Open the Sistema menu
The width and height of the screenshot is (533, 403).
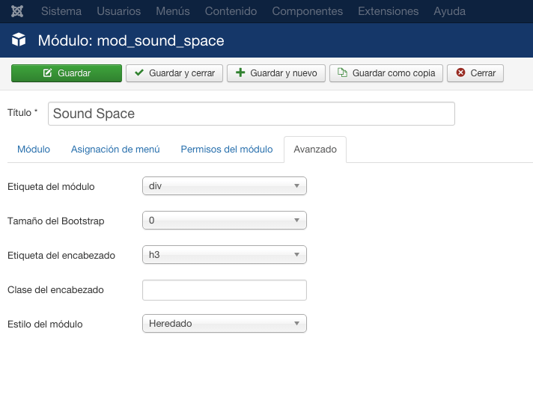[61, 11]
